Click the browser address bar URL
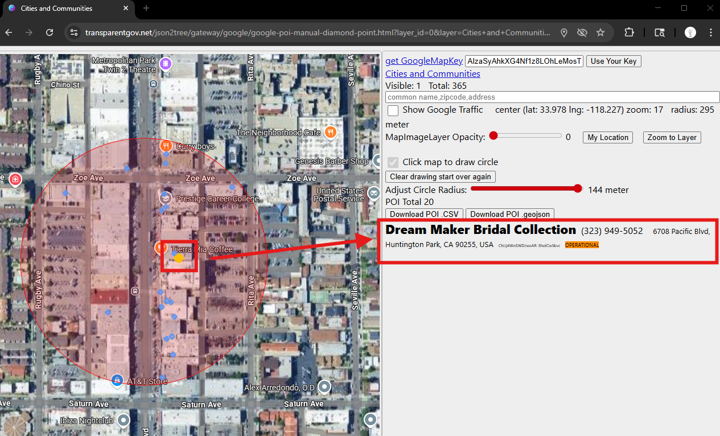The image size is (720, 436). (318, 32)
